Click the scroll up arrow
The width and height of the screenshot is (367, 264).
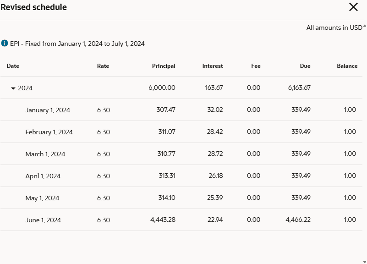[x=365, y=26]
